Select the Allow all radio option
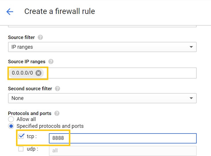 [x=11, y=119]
